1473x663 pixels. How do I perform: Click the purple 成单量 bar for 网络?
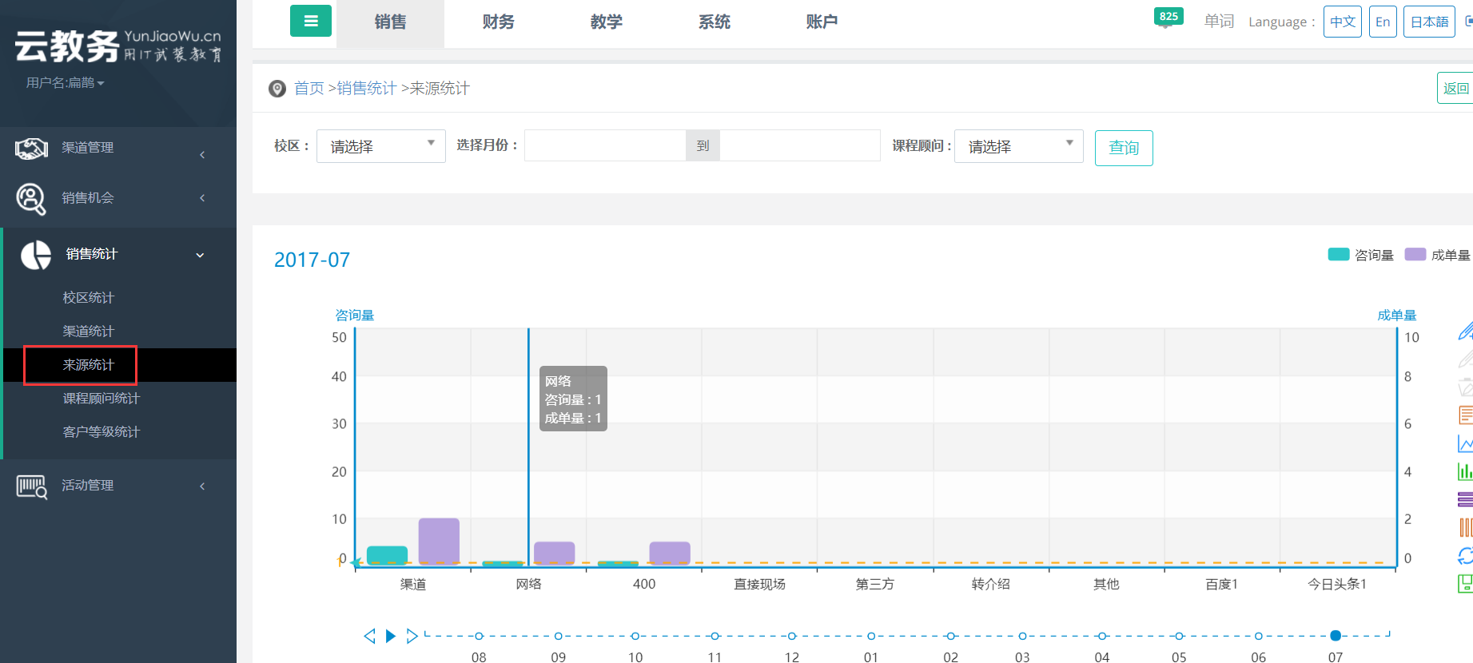point(555,554)
